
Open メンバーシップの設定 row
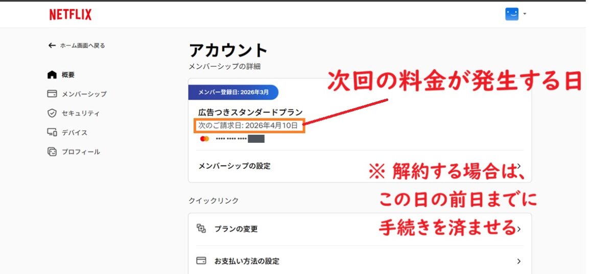pyautogui.click(x=360, y=166)
